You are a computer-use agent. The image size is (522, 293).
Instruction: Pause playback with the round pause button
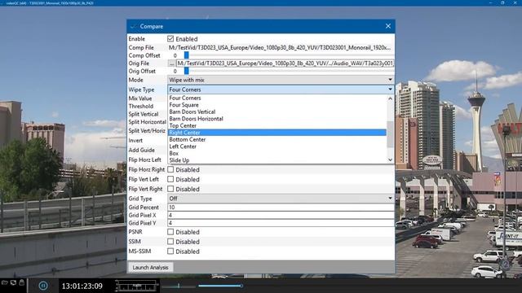coord(43,286)
